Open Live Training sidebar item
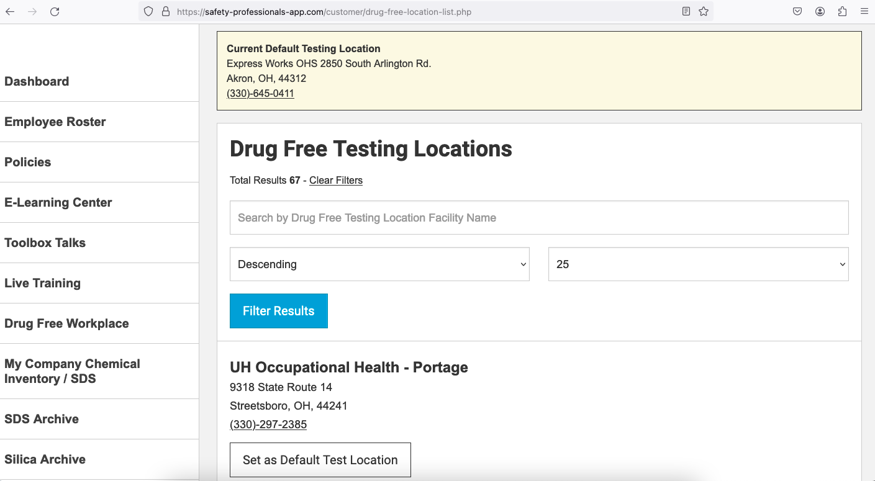Viewport: 875px width, 481px height. [x=43, y=283]
